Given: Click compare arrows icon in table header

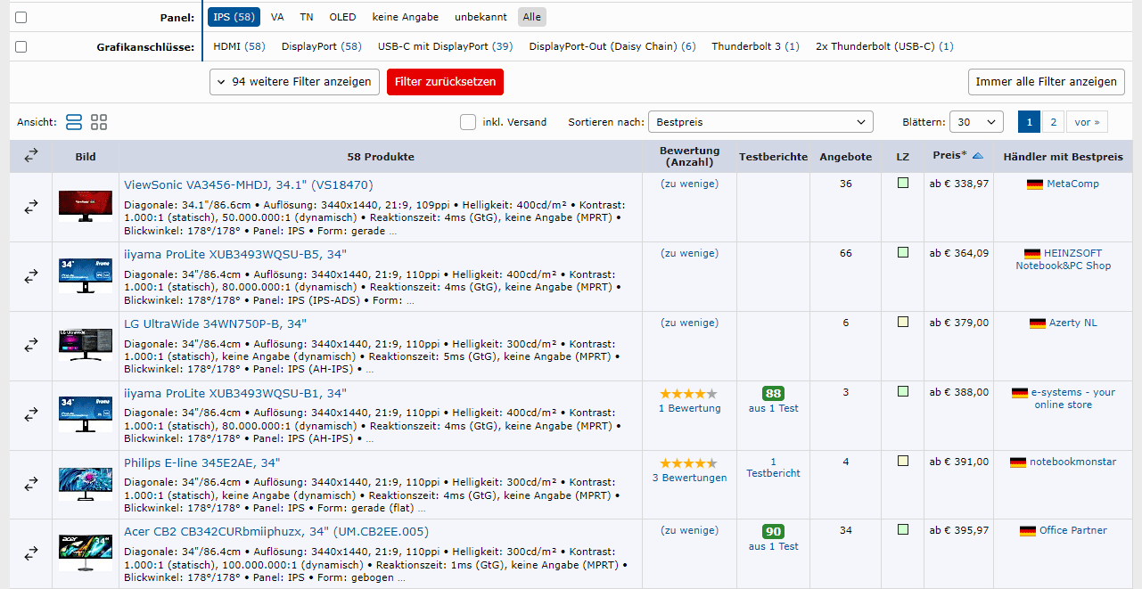Looking at the screenshot, I should tap(31, 156).
